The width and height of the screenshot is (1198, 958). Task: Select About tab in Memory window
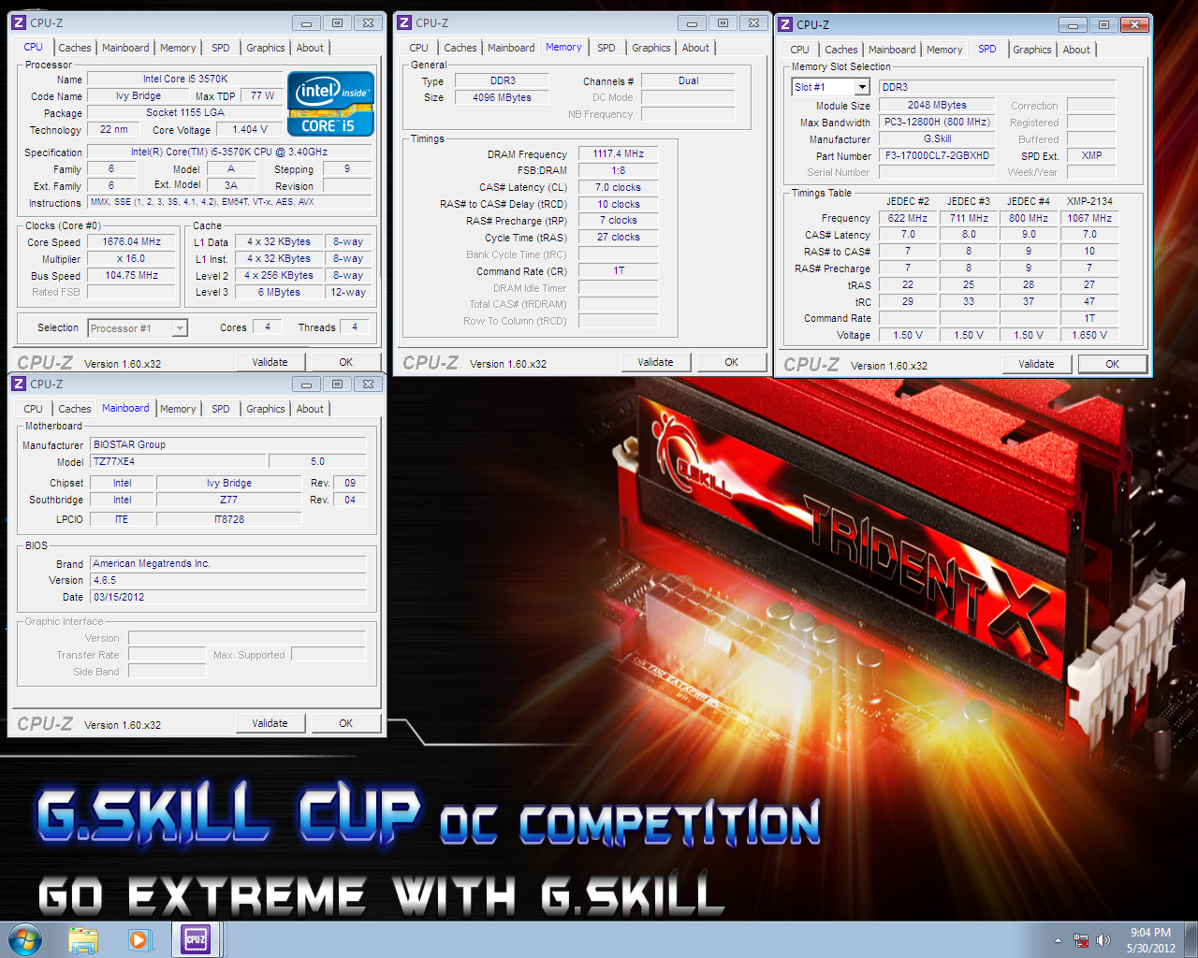tap(695, 48)
